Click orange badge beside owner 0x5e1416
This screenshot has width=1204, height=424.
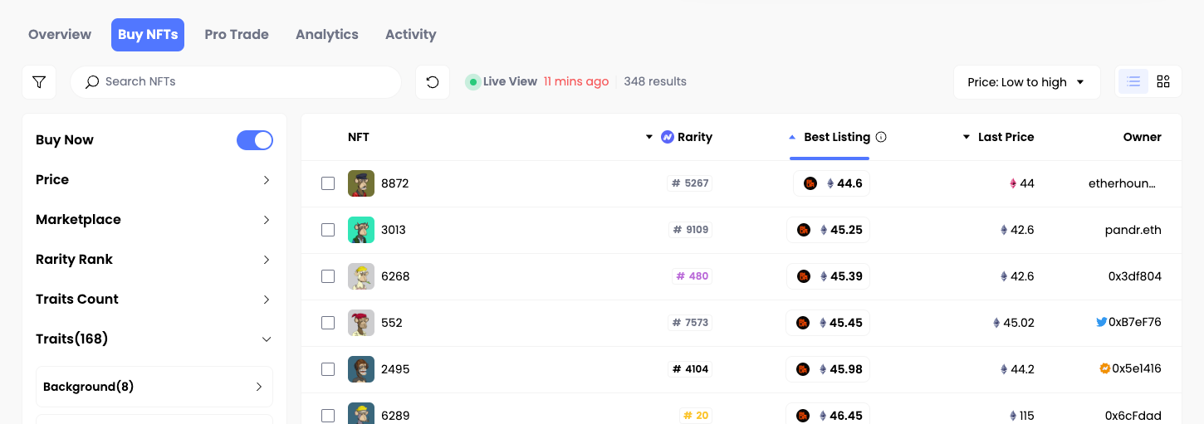(x=1104, y=368)
